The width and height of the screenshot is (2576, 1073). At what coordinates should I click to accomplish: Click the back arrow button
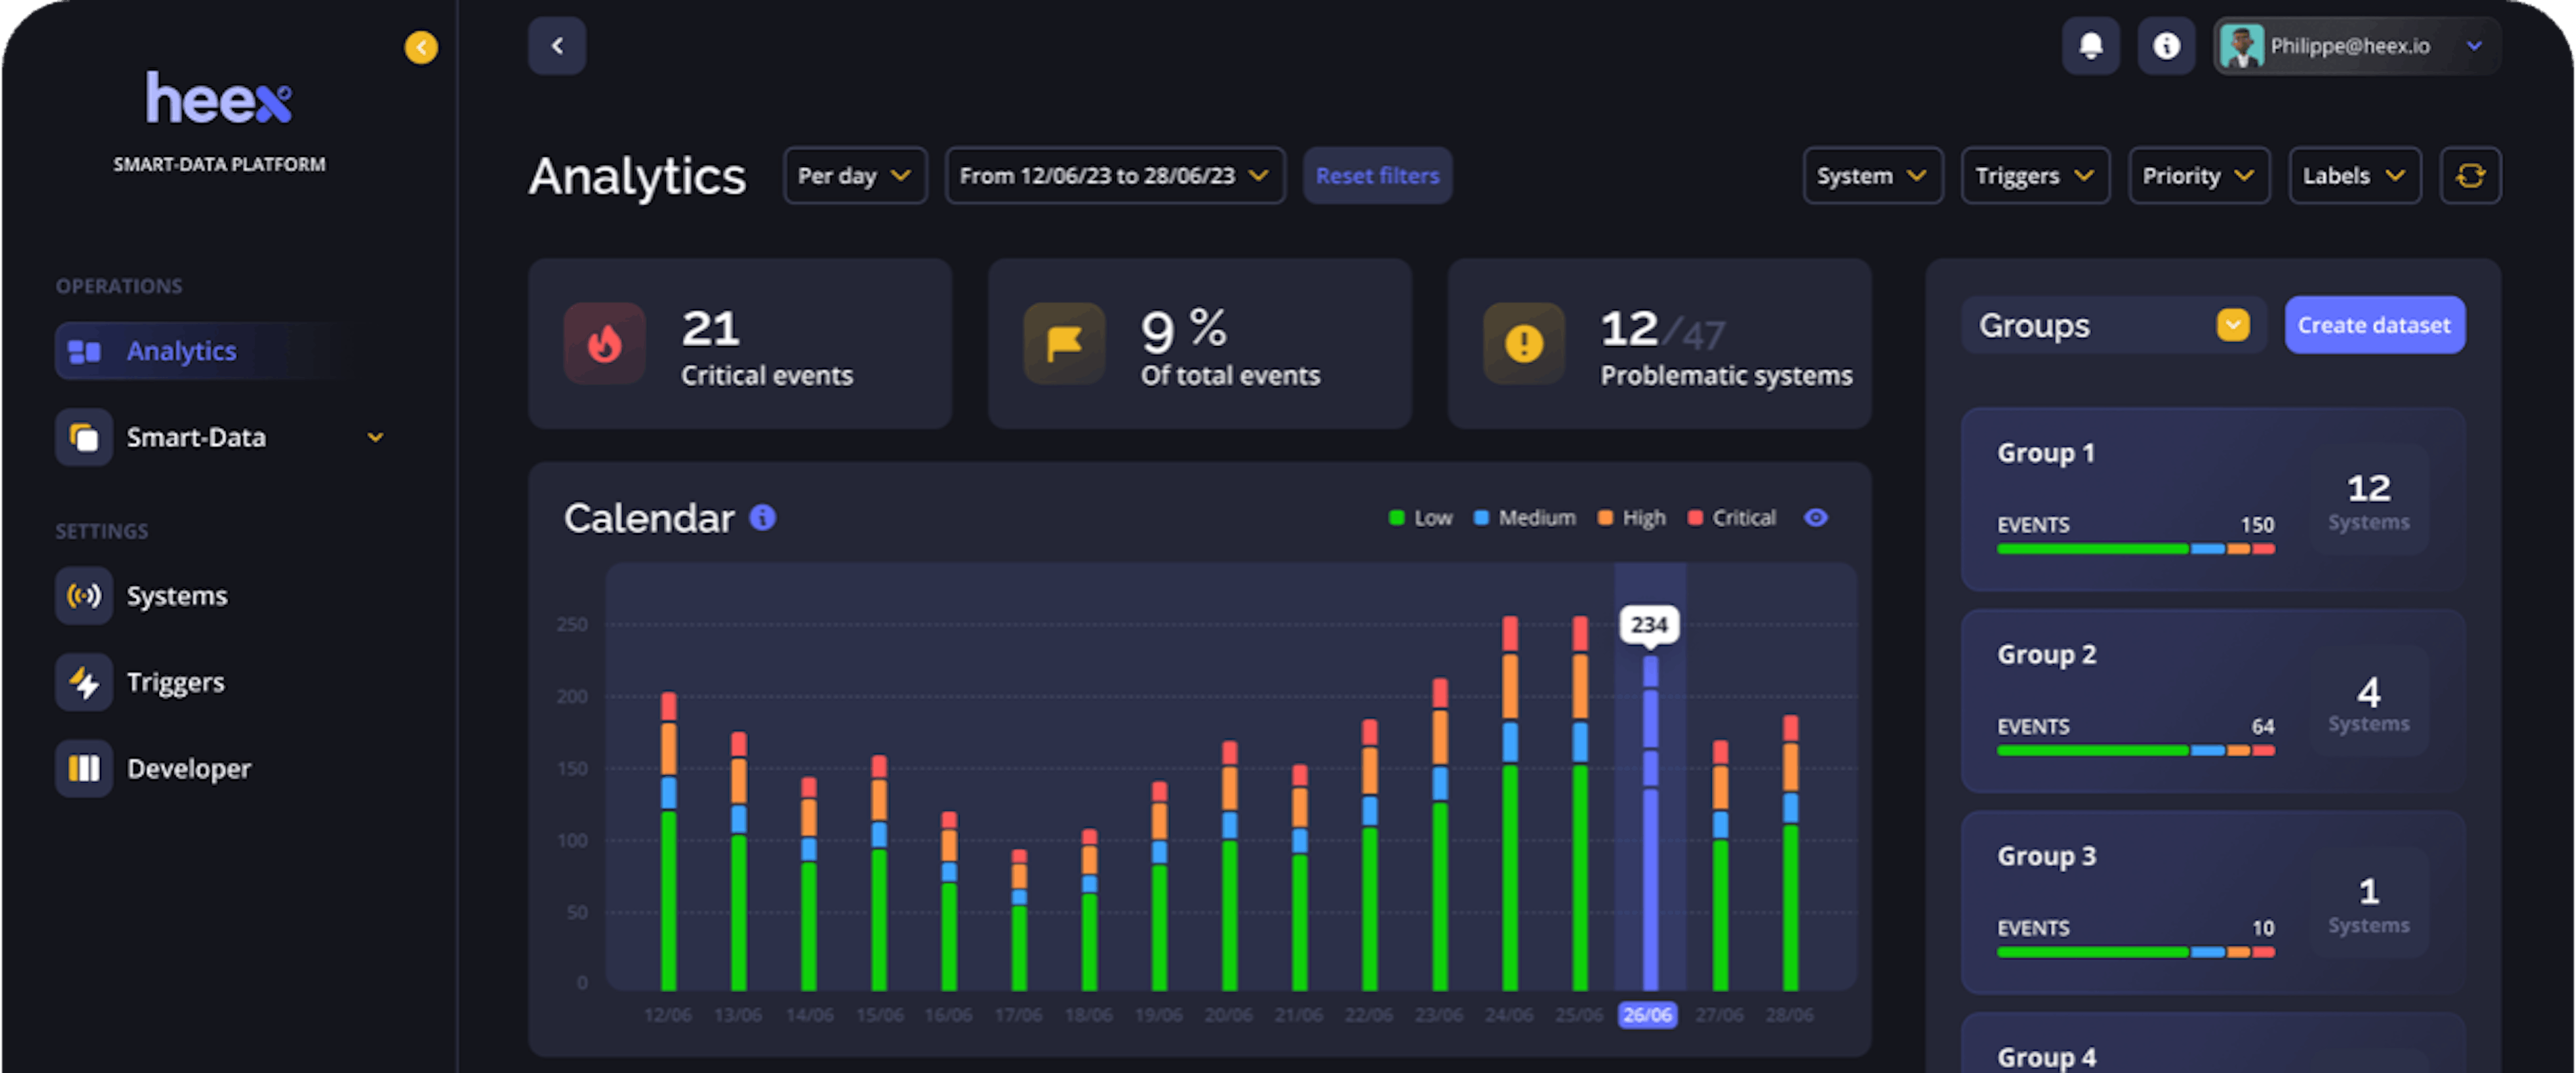[557, 46]
